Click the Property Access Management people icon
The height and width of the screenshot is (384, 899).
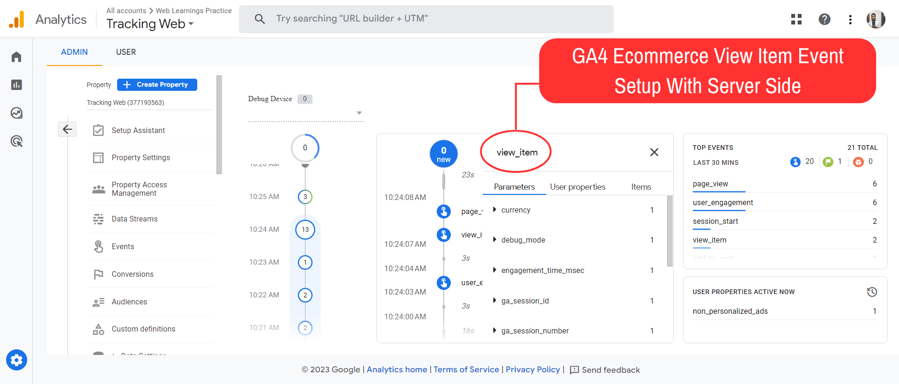(98, 189)
